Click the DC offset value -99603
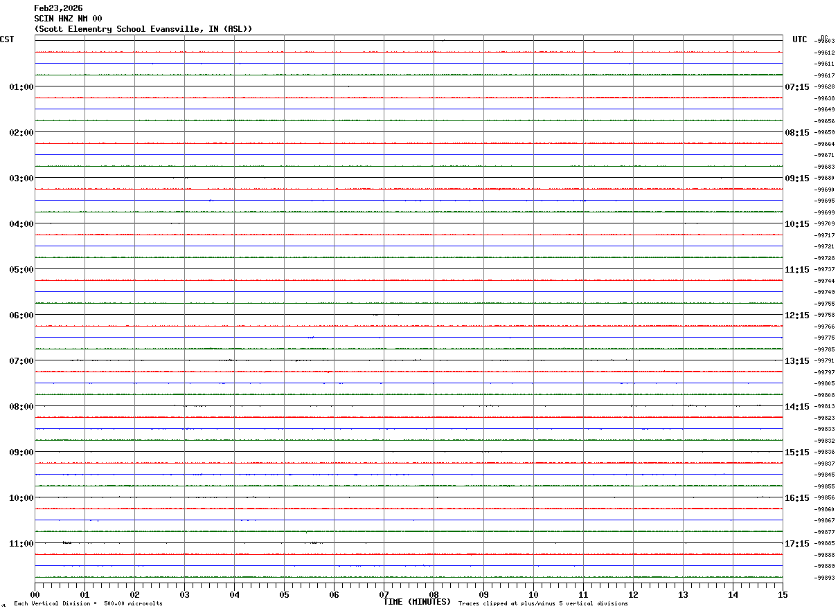This screenshot has width=838, height=613. [826, 41]
